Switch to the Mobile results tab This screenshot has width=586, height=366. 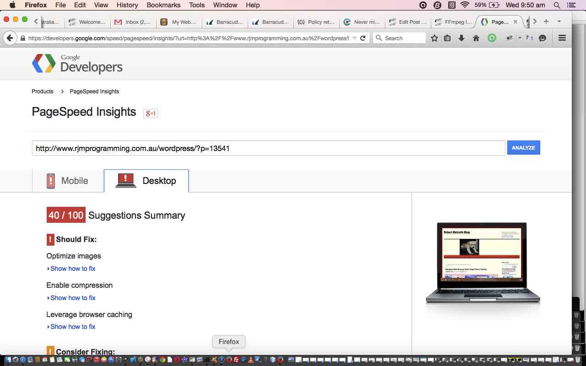click(x=68, y=181)
